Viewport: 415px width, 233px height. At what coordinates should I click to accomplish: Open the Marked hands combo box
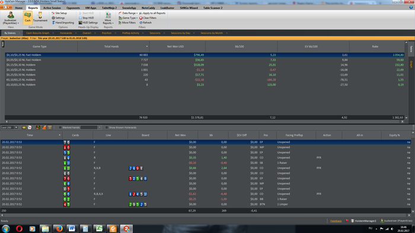click(91, 128)
